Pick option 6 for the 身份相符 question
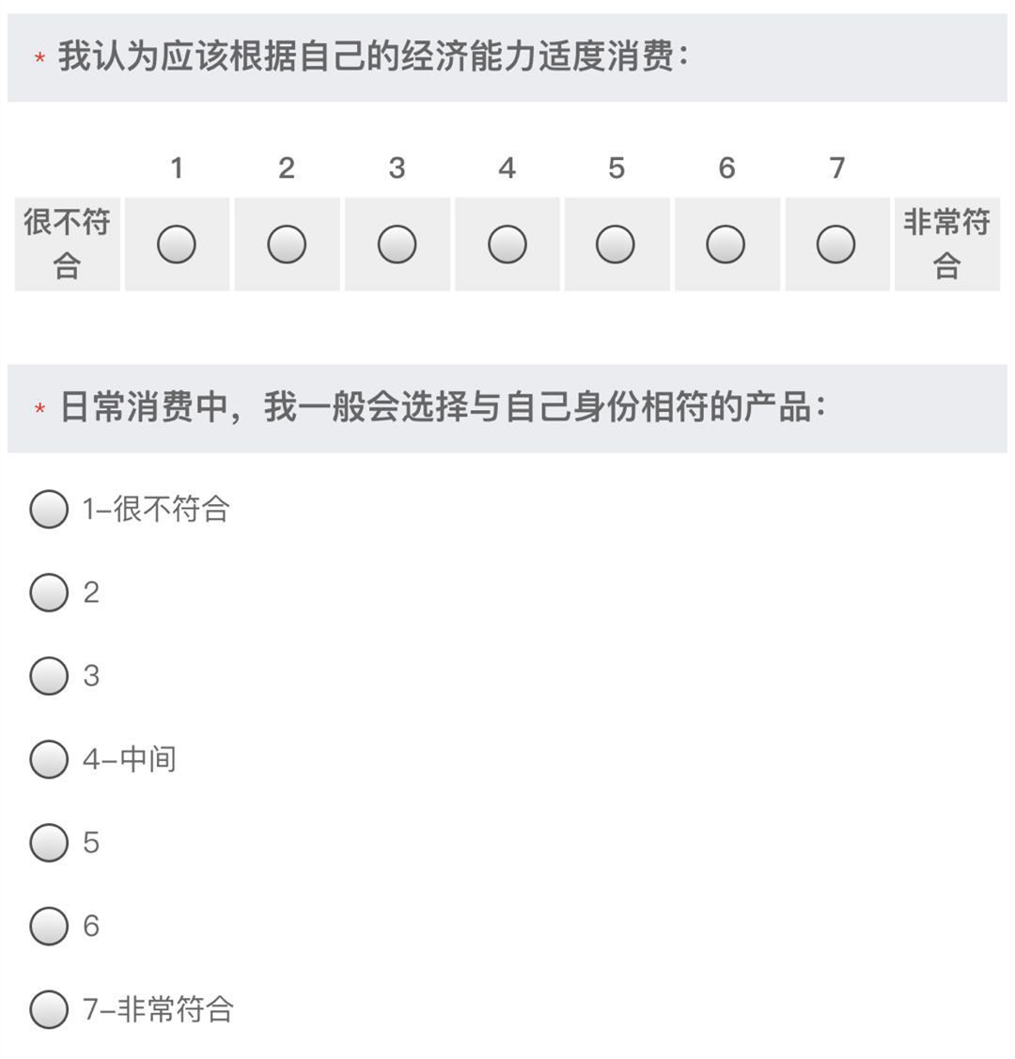This screenshot has height=1059, width=1015. coord(49,925)
